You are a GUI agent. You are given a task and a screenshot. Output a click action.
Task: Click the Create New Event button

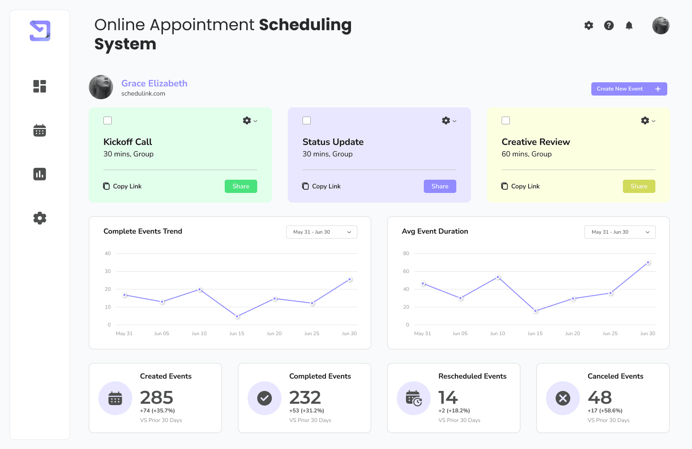(629, 89)
